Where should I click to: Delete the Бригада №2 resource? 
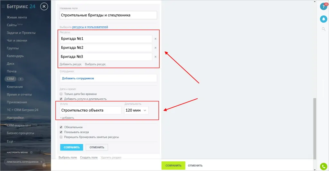[x=156, y=48]
